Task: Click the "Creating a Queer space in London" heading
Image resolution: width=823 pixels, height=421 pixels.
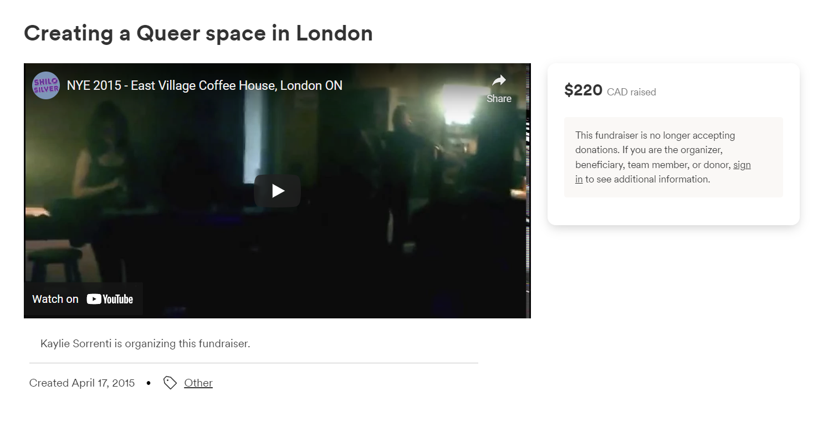Action: [198, 33]
